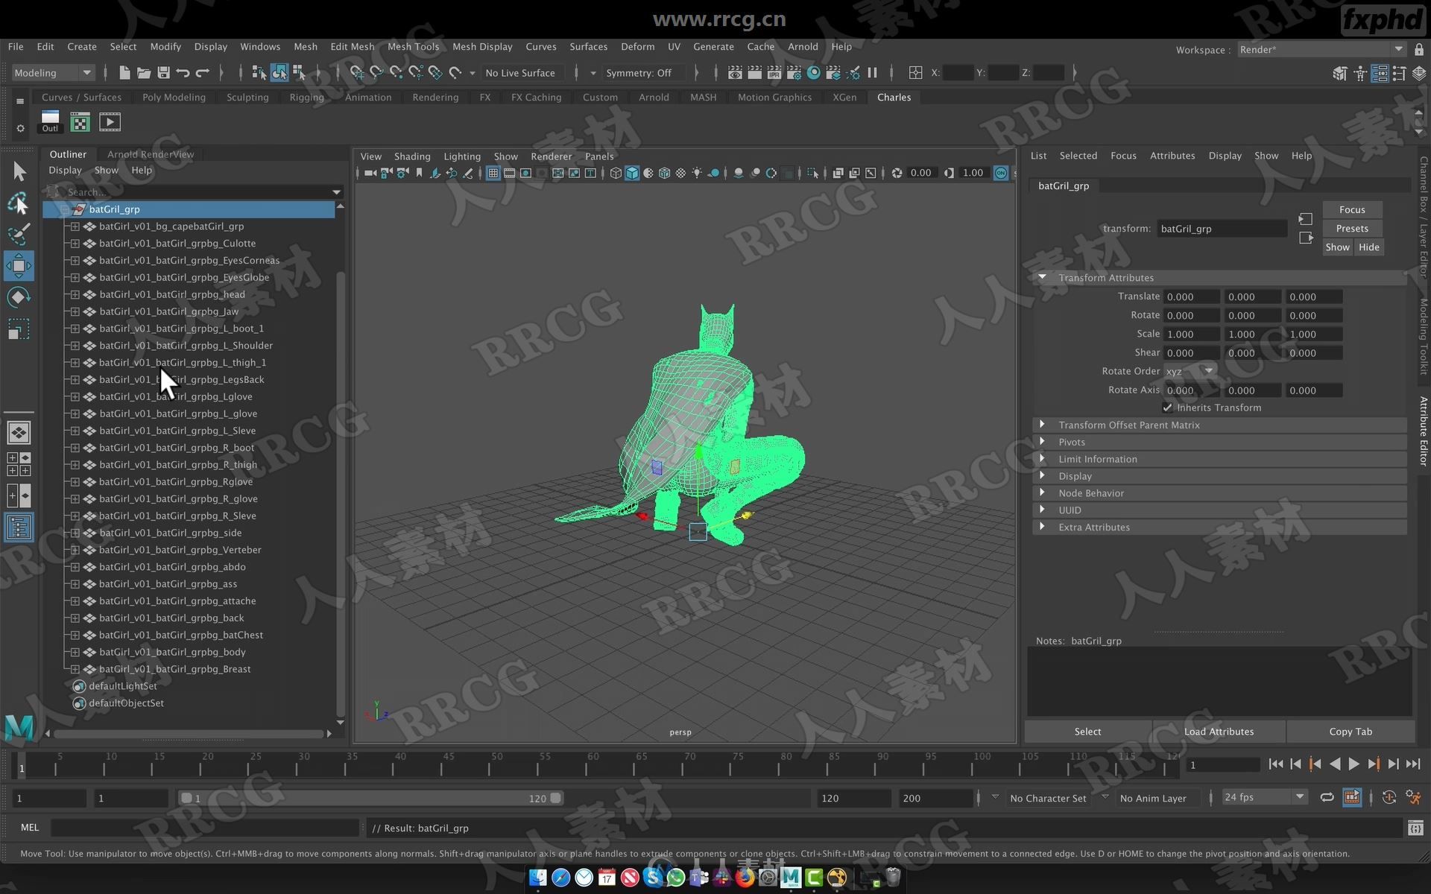Click the New Scene icon
The height and width of the screenshot is (894, 1431).
tap(124, 72)
